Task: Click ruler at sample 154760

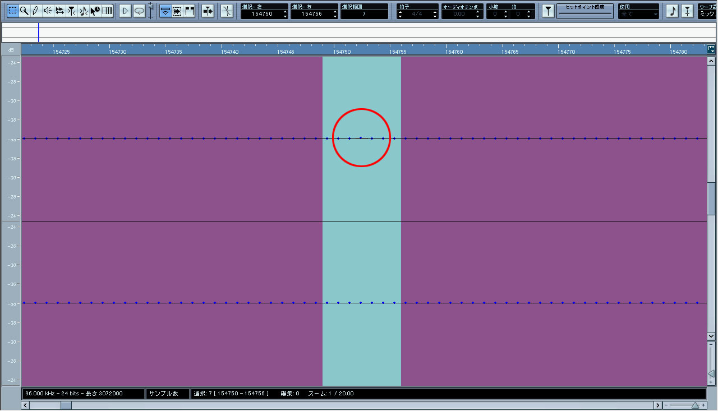Action: 454,50
